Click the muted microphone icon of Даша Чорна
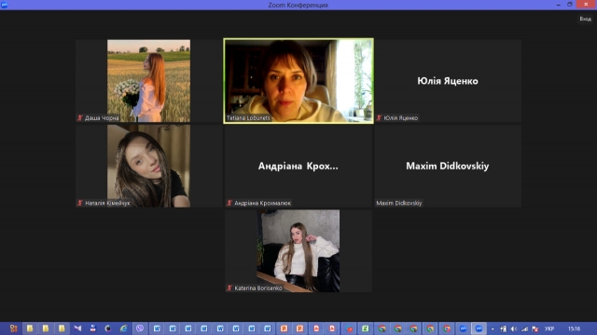Screen dimensions: 597x335 [x=80, y=118]
